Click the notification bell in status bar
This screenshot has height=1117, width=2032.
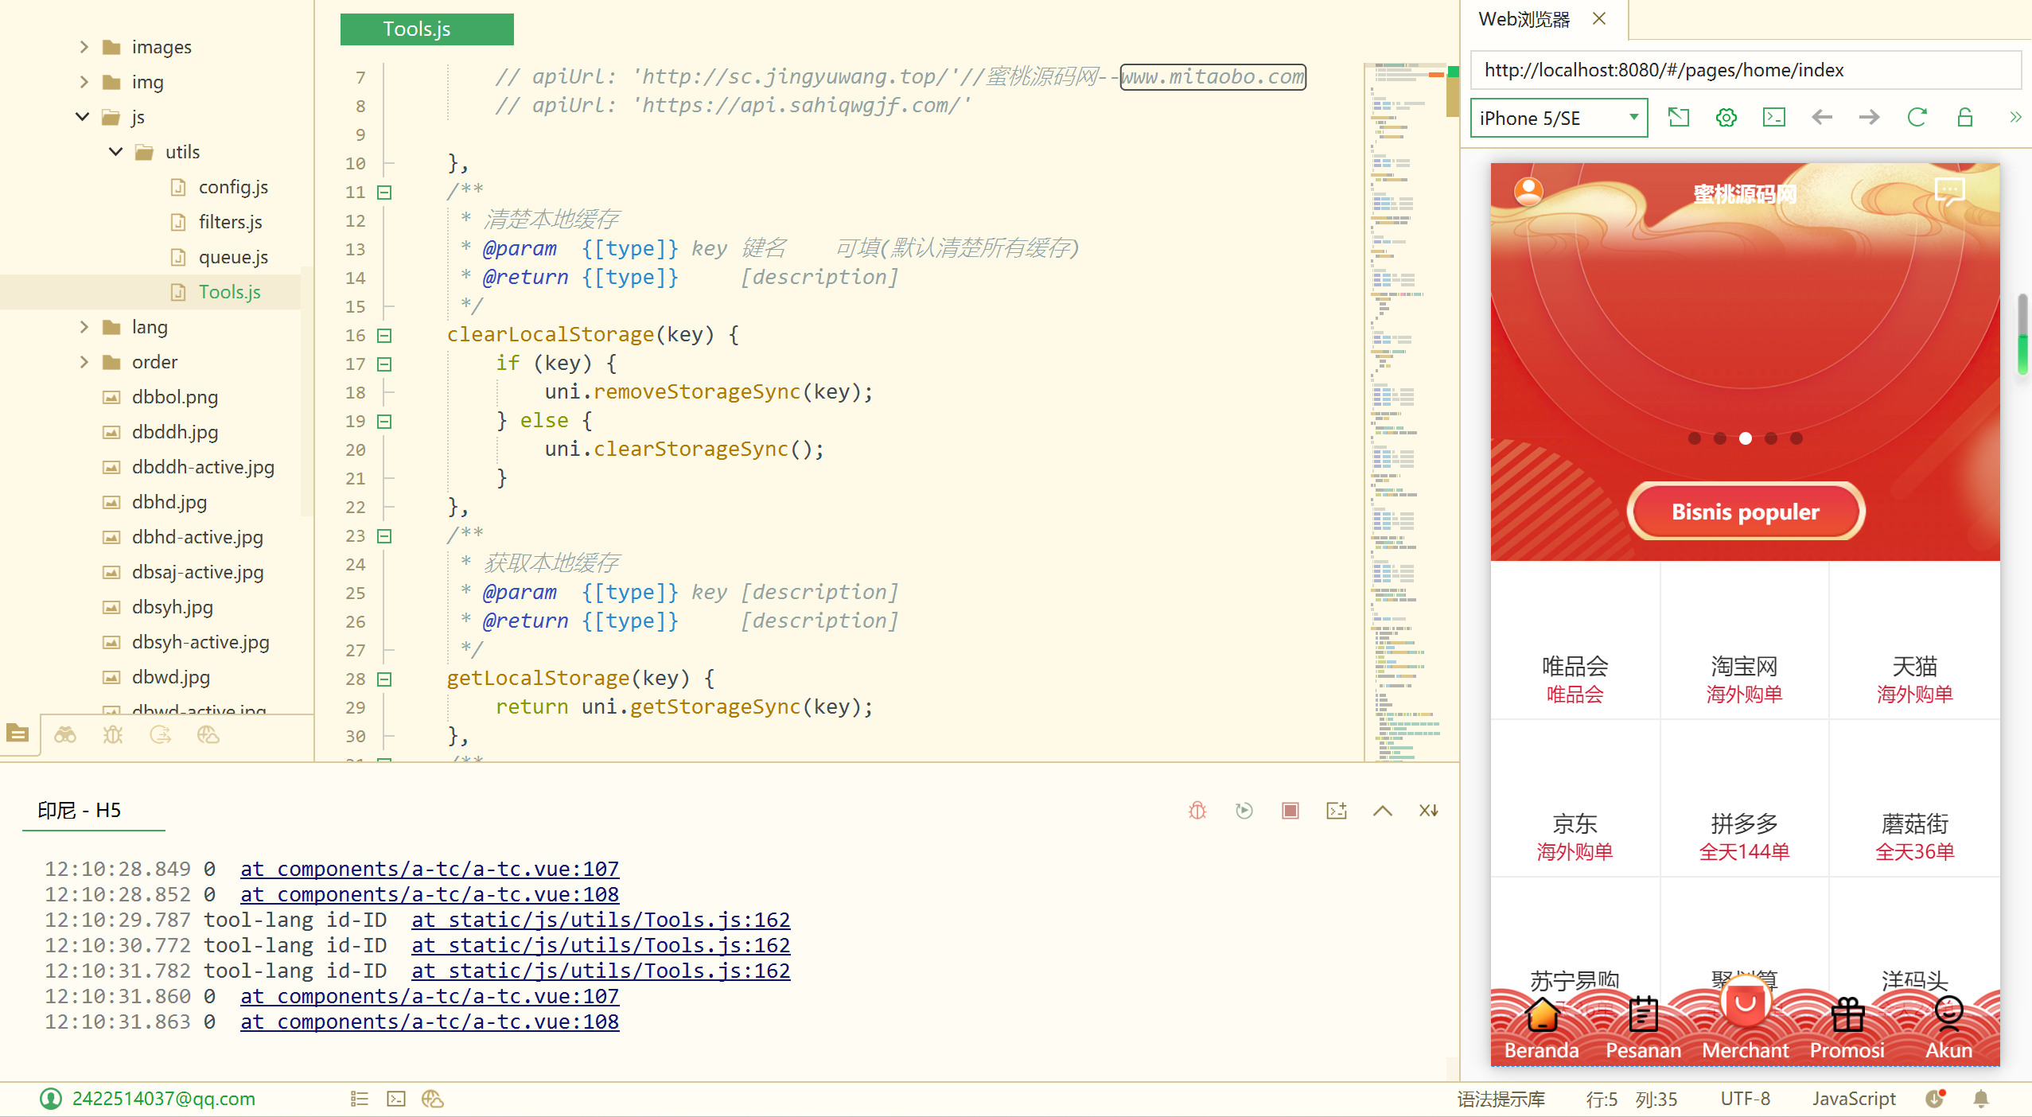click(1981, 1099)
